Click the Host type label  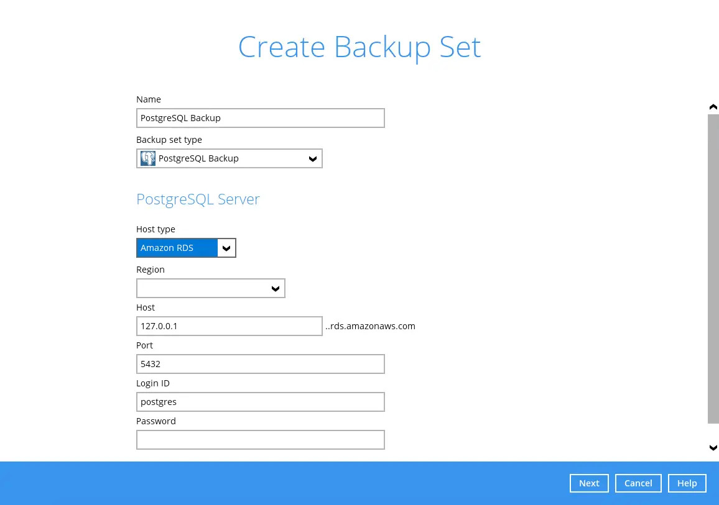[x=155, y=229]
